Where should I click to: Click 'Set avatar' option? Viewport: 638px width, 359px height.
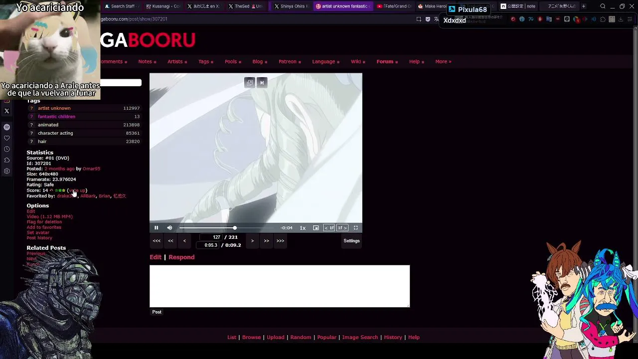pyautogui.click(x=38, y=233)
